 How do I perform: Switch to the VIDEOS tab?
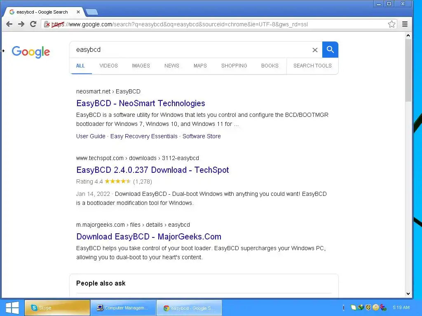click(x=108, y=66)
